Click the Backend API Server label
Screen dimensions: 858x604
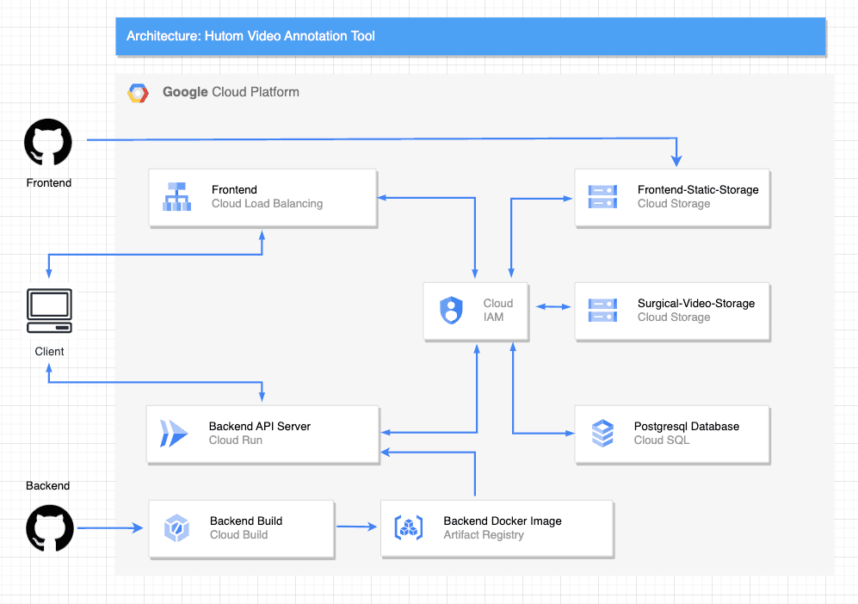(260, 426)
